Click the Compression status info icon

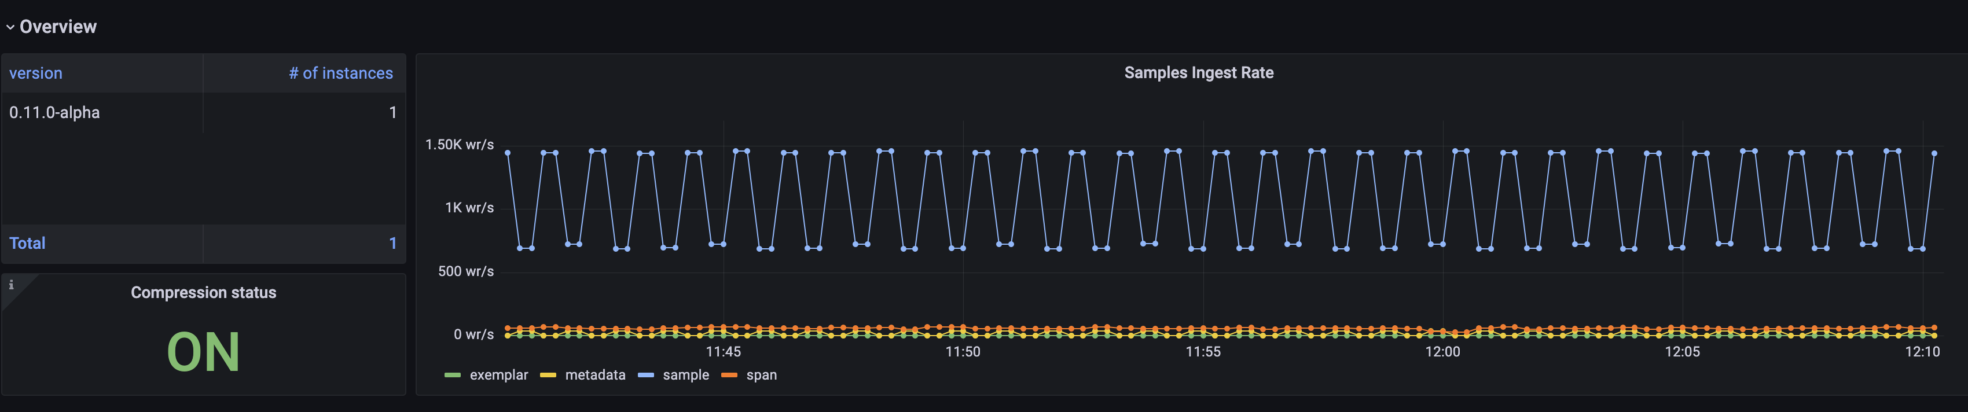tap(12, 285)
